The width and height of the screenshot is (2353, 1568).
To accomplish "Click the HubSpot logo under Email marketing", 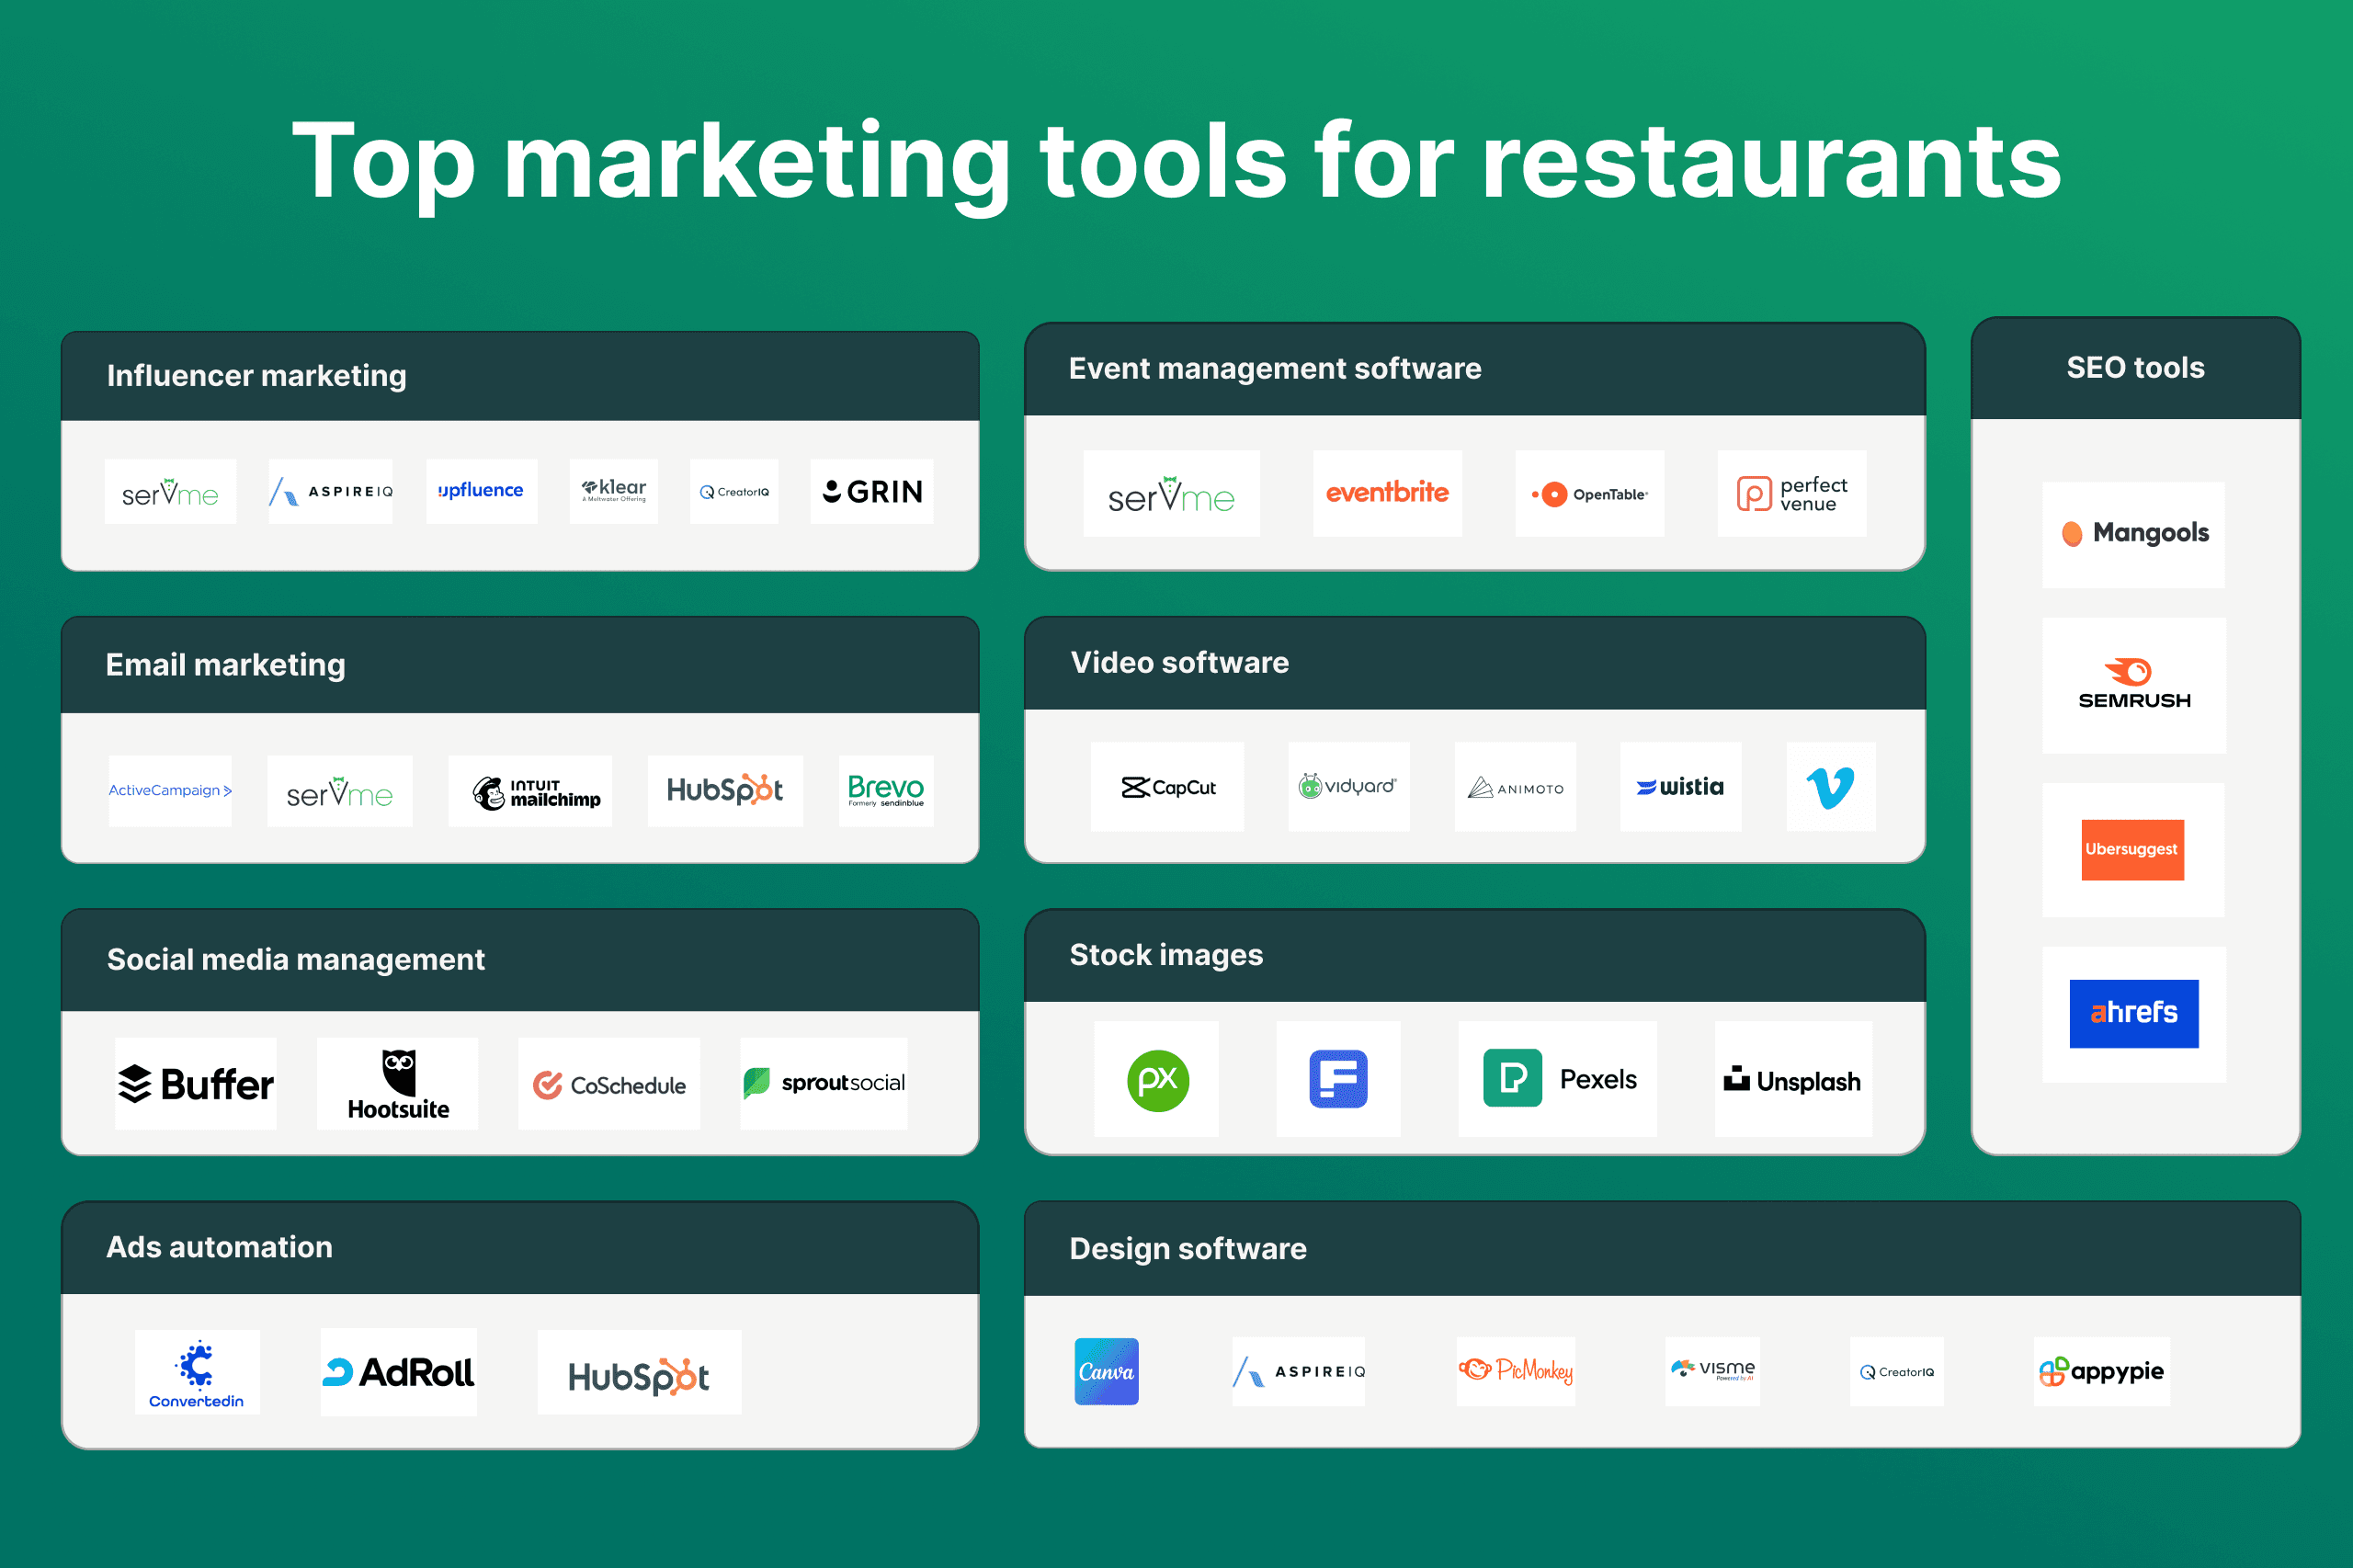I will [x=725, y=790].
